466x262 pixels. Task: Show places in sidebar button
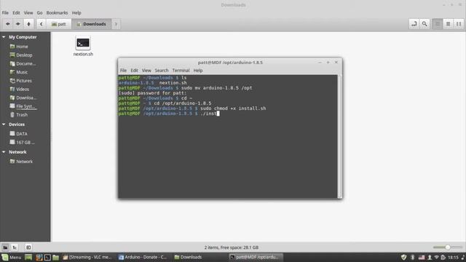[5, 247]
